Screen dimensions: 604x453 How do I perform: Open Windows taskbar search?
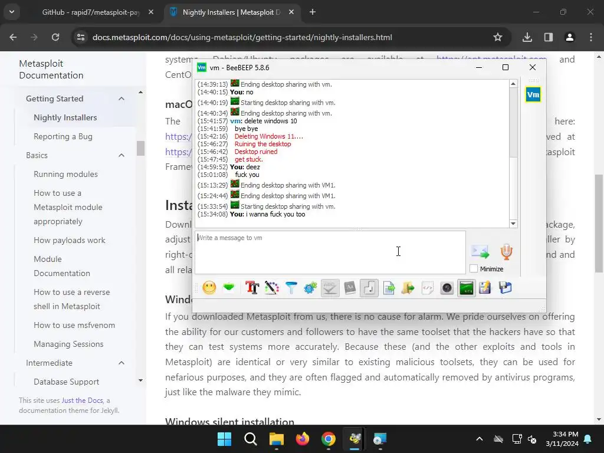click(x=250, y=439)
